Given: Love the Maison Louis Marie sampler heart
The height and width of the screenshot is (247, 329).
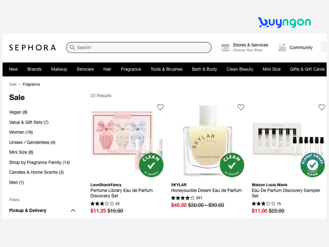Looking at the screenshot, I should pyautogui.click(x=322, y=107).
